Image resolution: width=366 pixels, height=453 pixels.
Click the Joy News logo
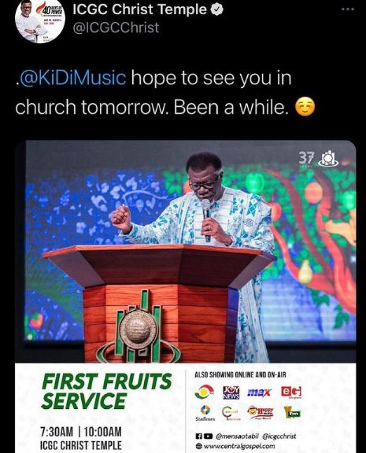tap(231, 392)
